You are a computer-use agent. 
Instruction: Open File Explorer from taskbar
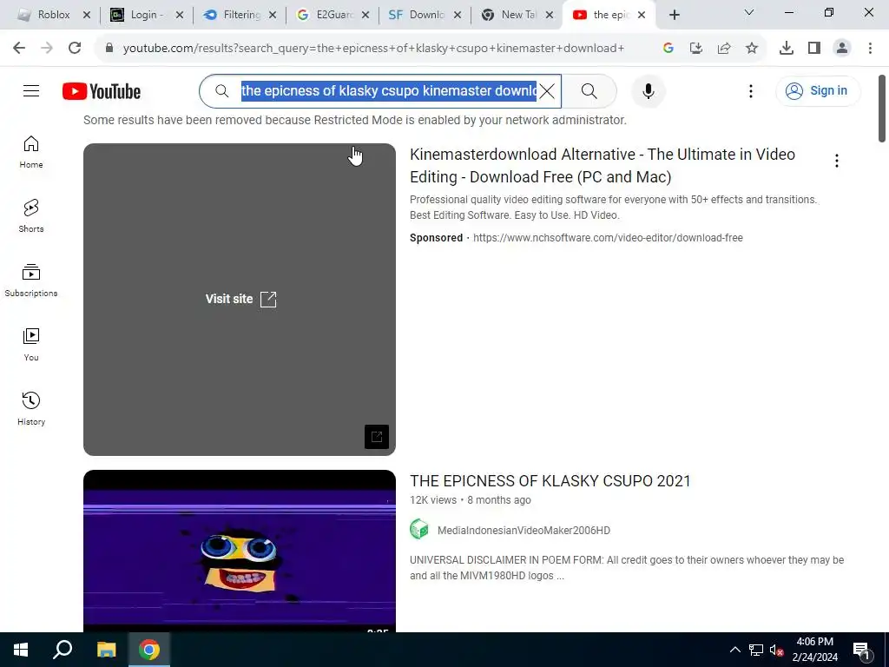point(106,650)
